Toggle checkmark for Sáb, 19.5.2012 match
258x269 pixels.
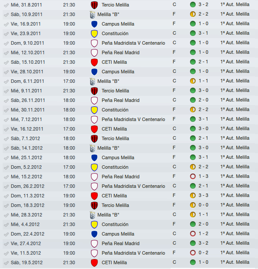coord(6,263)
